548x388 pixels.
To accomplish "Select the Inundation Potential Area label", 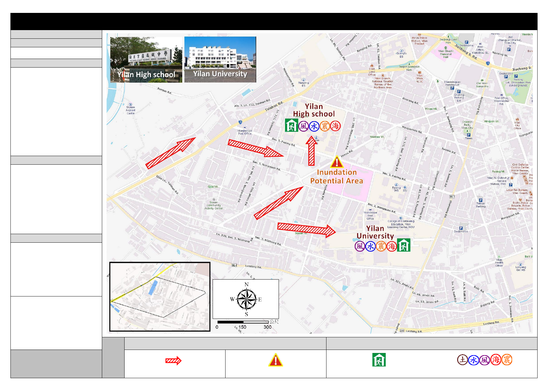I will pyautogui.click(x=337, y=177).
